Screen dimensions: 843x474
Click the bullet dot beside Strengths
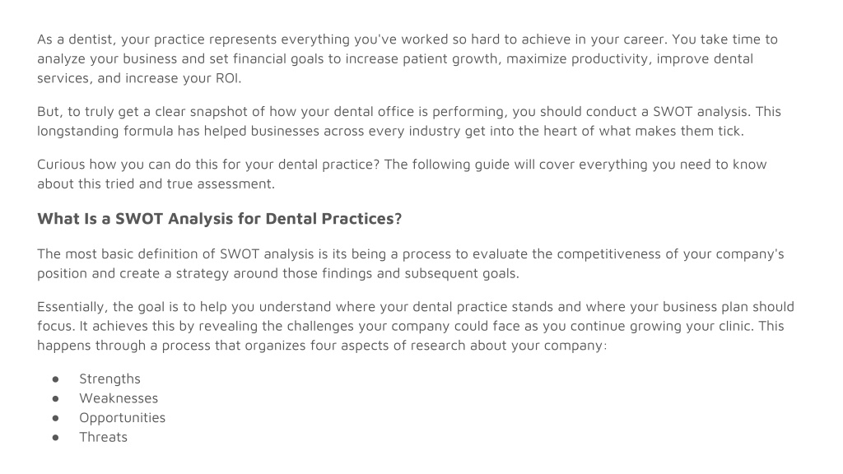(x=55, y=379)
